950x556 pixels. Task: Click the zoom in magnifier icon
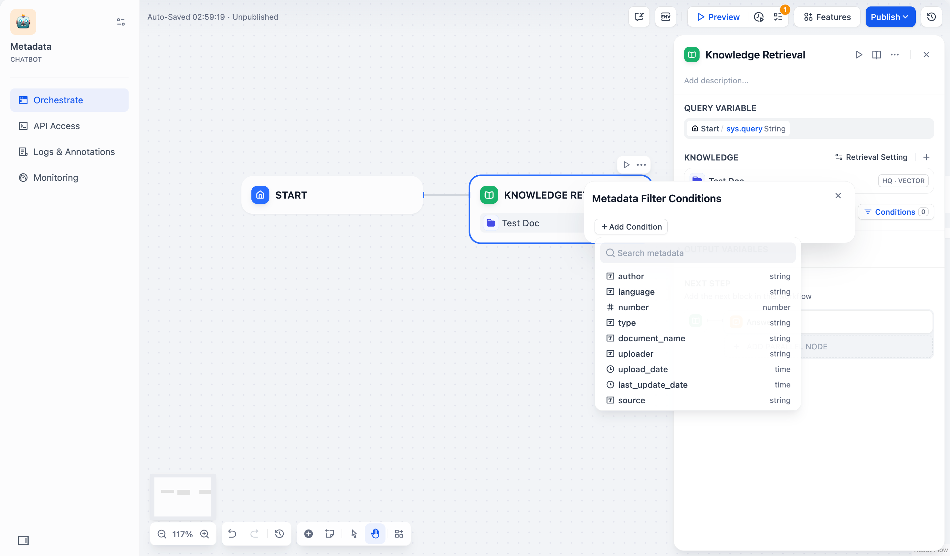(204, 534)
